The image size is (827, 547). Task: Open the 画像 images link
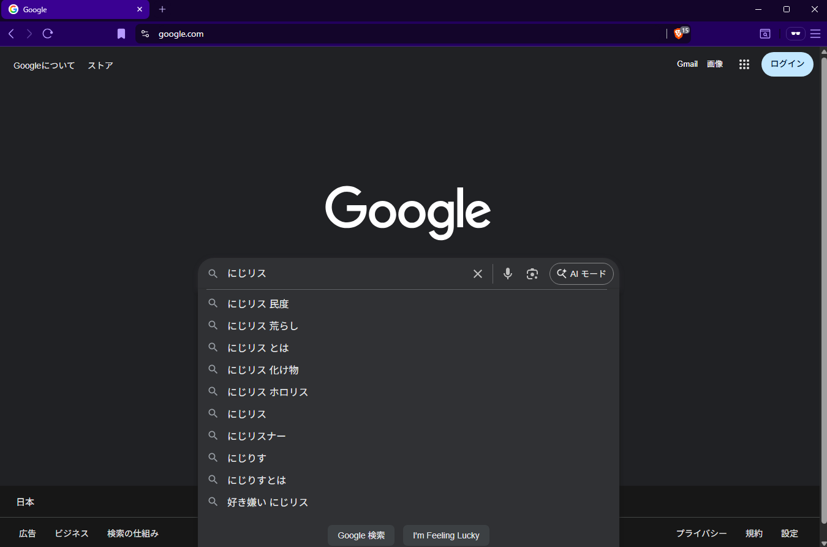click(715, 64)
